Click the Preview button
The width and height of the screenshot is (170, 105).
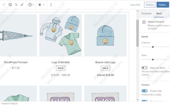coord(150,5)
